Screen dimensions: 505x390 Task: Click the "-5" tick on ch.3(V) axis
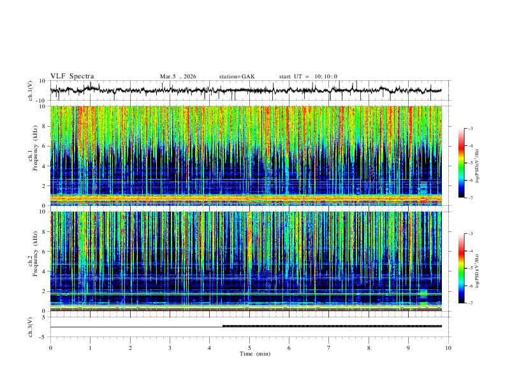pyautogui.click(x=43, y=337)
